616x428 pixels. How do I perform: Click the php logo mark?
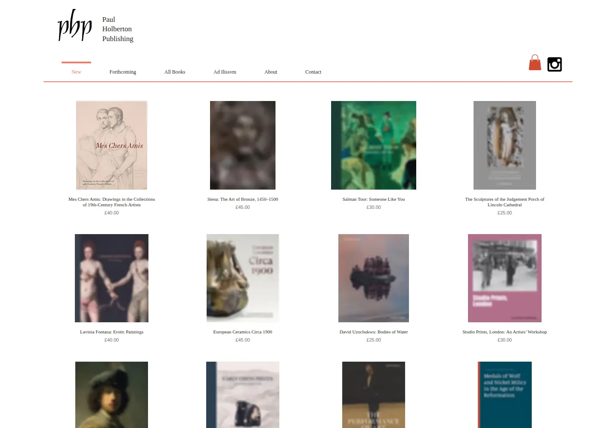75,25
